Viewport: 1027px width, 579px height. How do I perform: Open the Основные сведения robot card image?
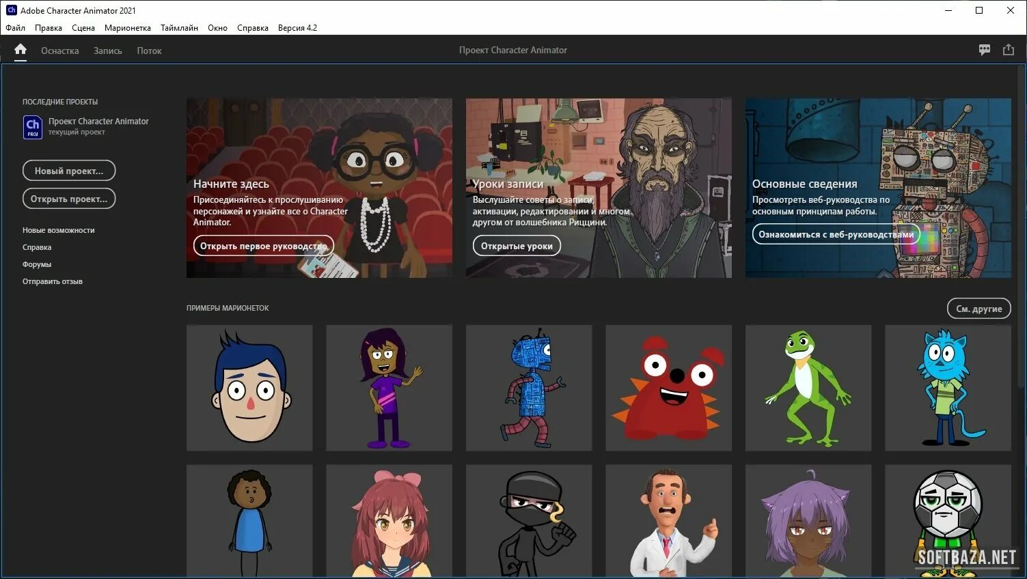coord(878,188)
